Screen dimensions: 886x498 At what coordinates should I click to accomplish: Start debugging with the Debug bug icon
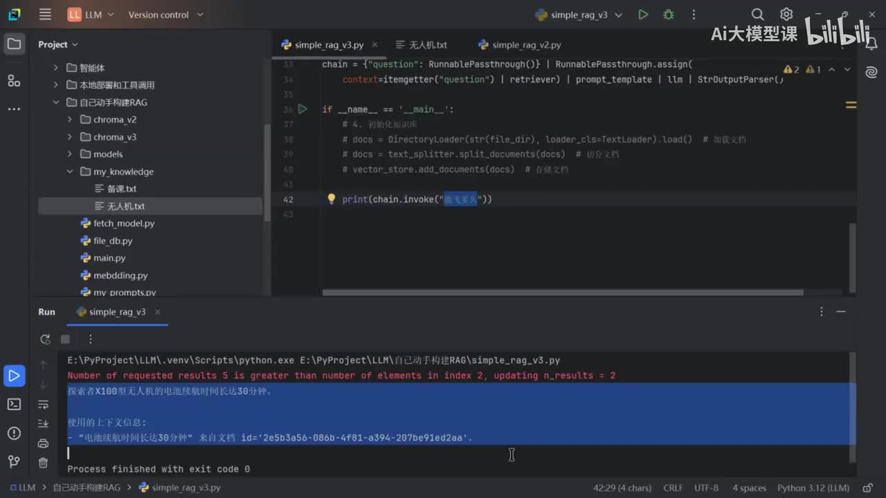pyautogui.click(x=668, y=15)
